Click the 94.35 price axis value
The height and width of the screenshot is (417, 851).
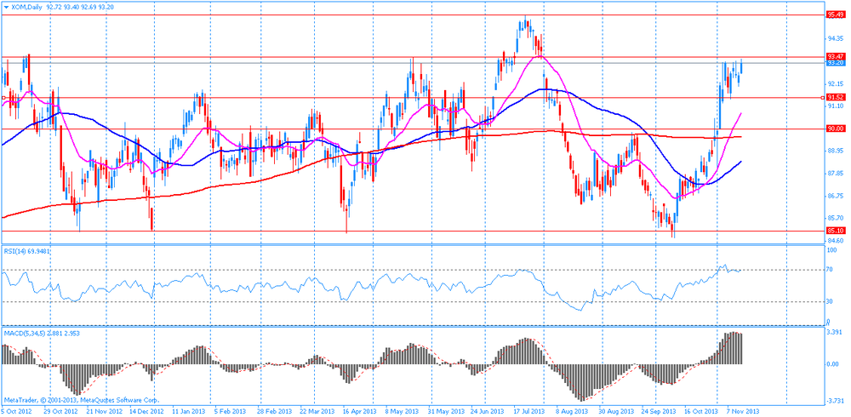coord(836,38)
